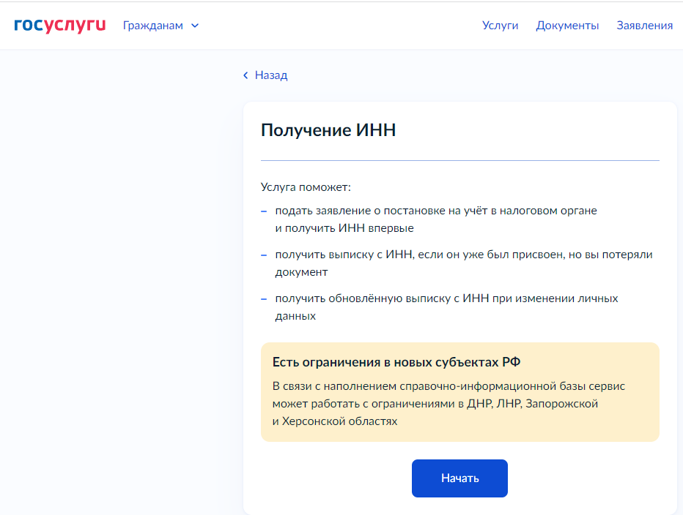Click the divider line under Получение ИНН

pos(459,160)
